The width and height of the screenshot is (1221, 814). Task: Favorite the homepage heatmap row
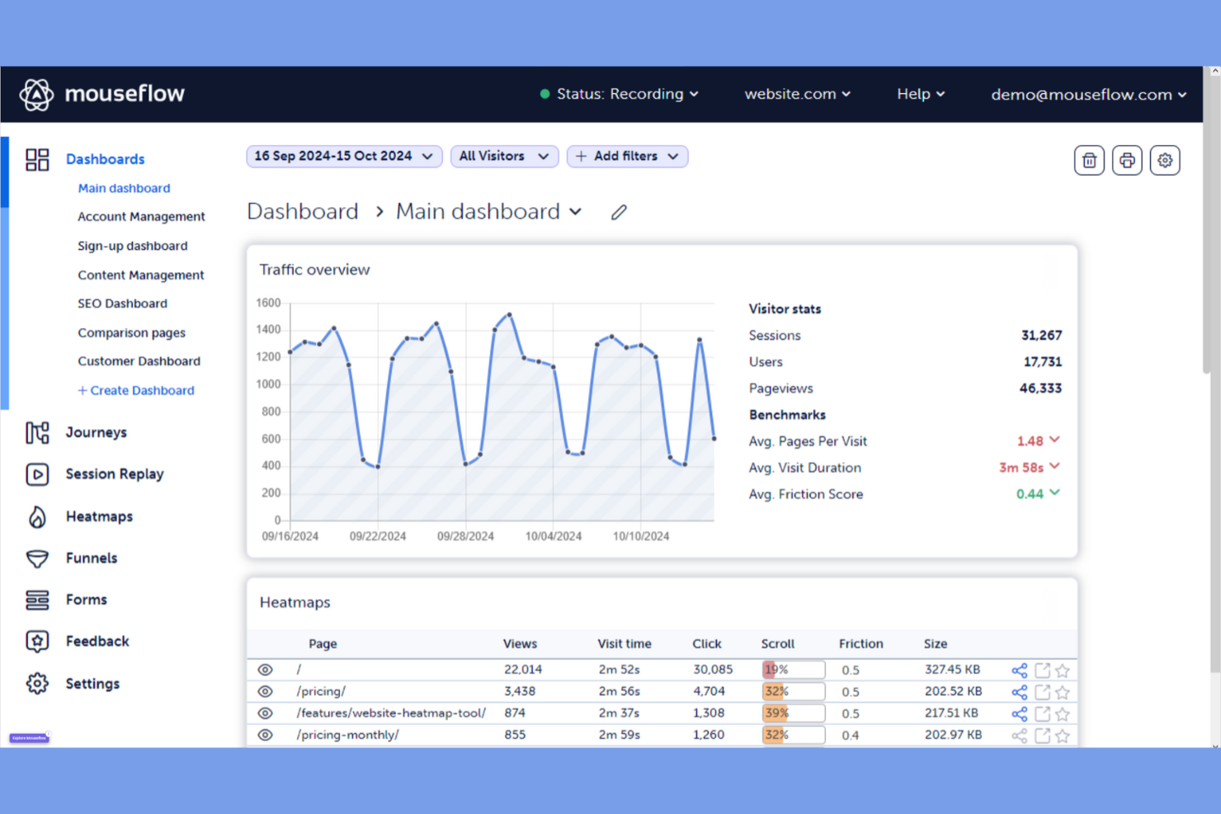click(1063, 670)
